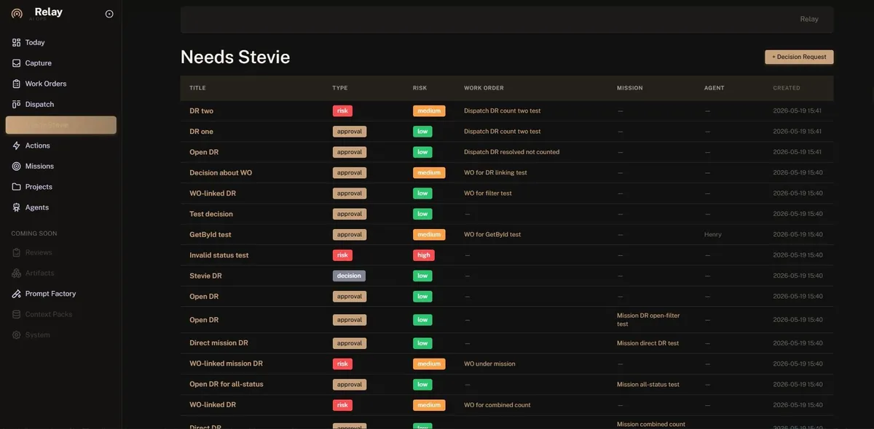
Task: Open the DR two row title
Action: click(x=201, y=111)
